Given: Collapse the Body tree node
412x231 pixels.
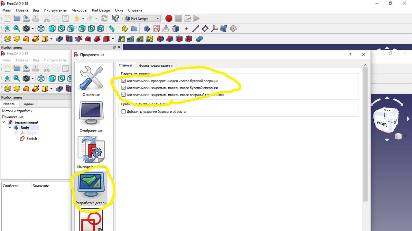Looking at the screenshot, I should tap(10, 128).
